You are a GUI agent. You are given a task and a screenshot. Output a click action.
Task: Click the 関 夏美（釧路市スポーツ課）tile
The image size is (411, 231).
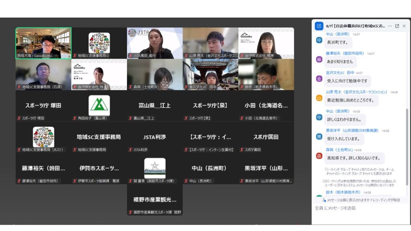[x=155, y=168]
